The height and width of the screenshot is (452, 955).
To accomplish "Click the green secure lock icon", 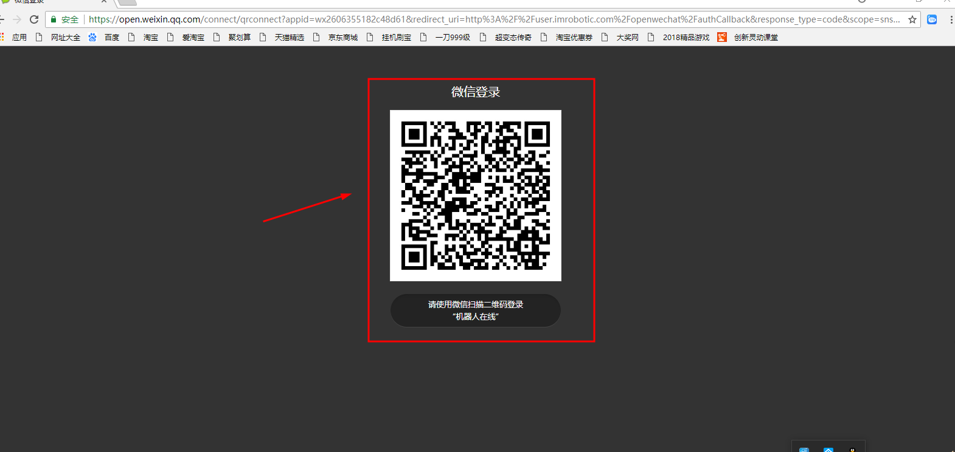I will 54,19.
